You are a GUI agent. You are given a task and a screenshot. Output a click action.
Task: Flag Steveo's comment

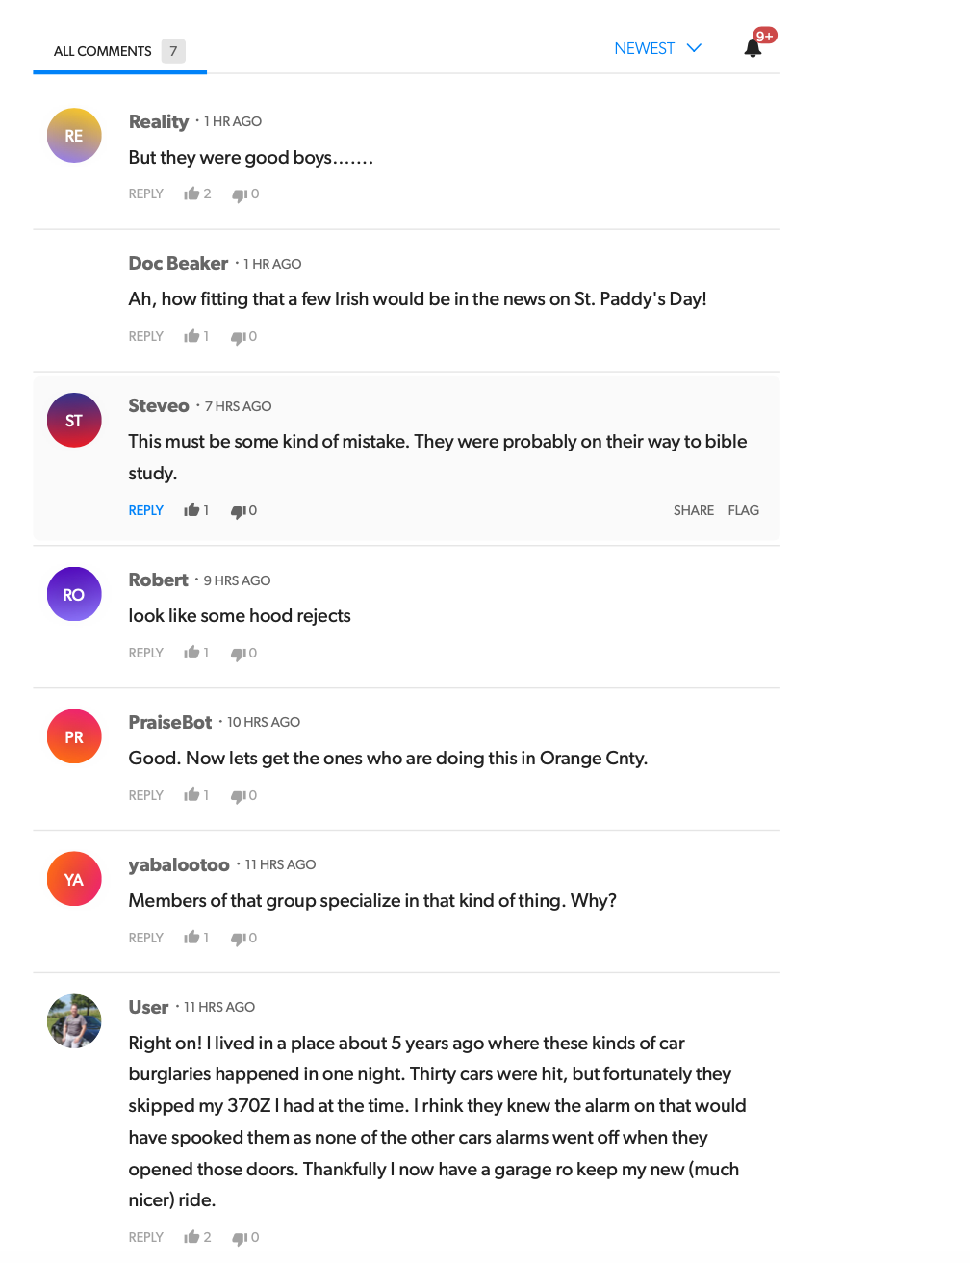[743, 510]
